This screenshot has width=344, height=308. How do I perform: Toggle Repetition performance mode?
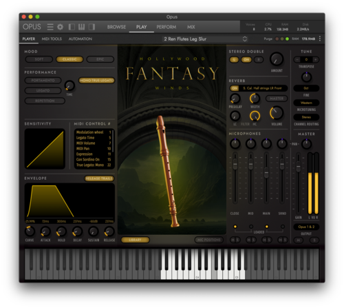click(x=45, y=101)
